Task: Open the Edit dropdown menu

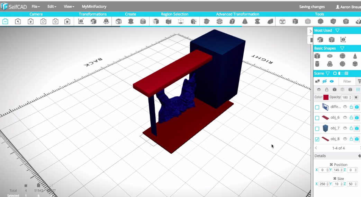Action: click(x=52, y=7)
